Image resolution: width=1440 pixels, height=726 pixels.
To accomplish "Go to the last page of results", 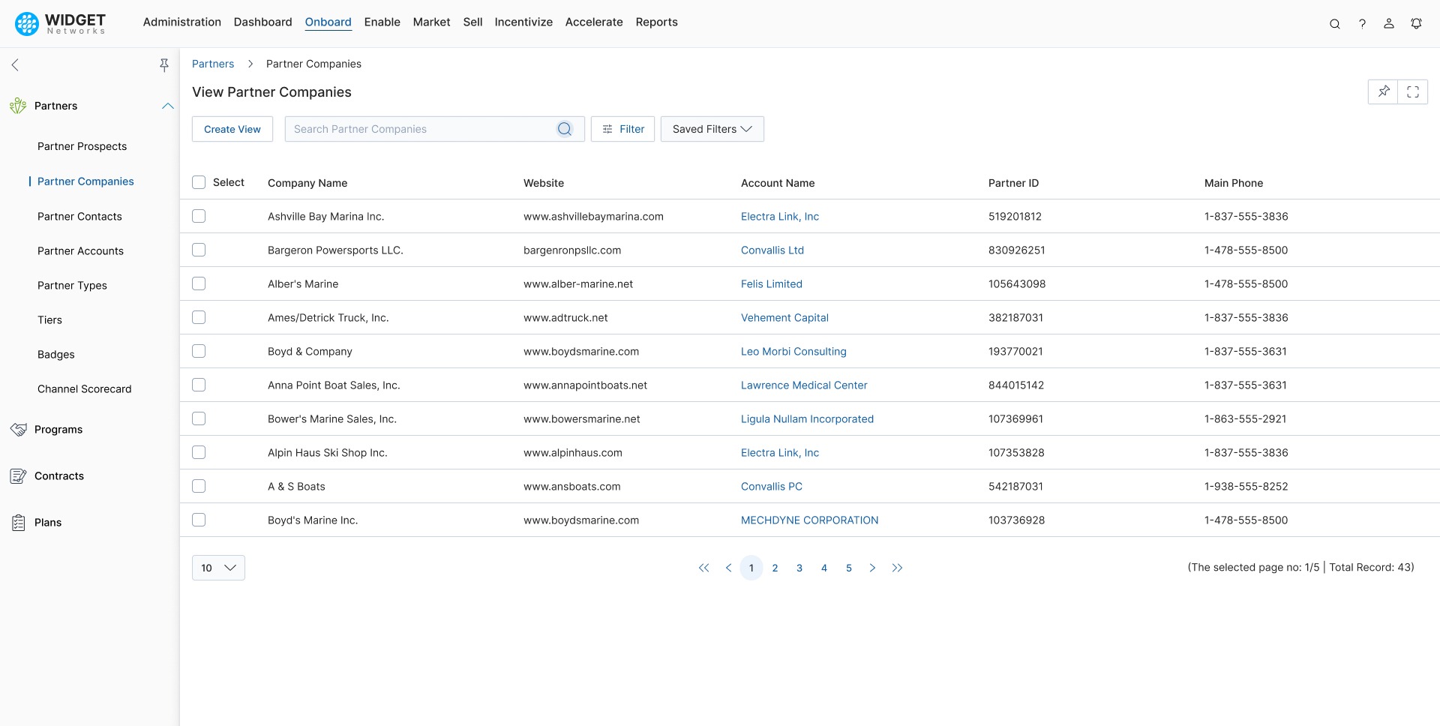I will (x=897, y=568).
